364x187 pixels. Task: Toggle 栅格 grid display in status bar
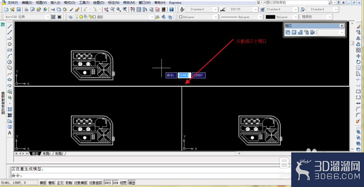[52, 183]
